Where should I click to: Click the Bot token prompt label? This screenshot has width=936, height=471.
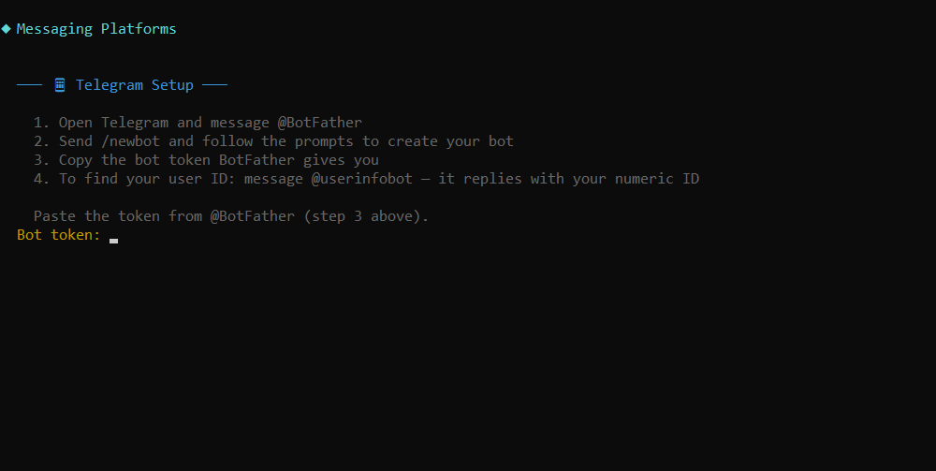click(x=58, y=235)
